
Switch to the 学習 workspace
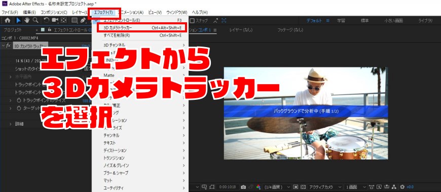[x=341, y=21]
